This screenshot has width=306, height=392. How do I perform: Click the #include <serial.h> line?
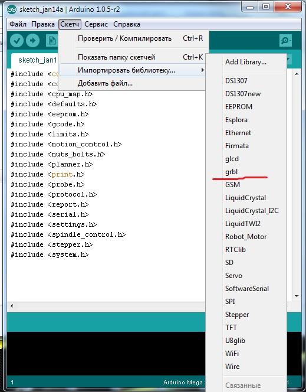pos(50,214)
